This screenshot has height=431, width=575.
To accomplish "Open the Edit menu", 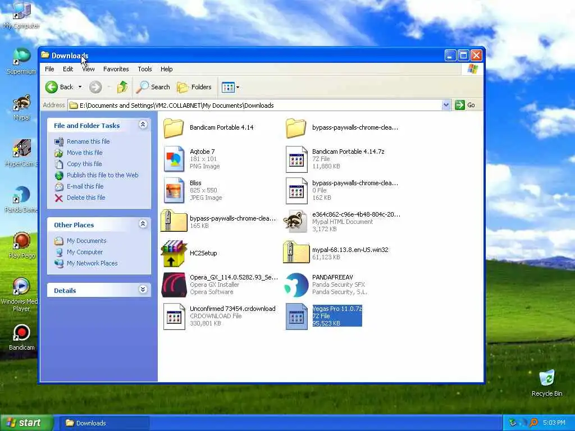I will point(68,69).
